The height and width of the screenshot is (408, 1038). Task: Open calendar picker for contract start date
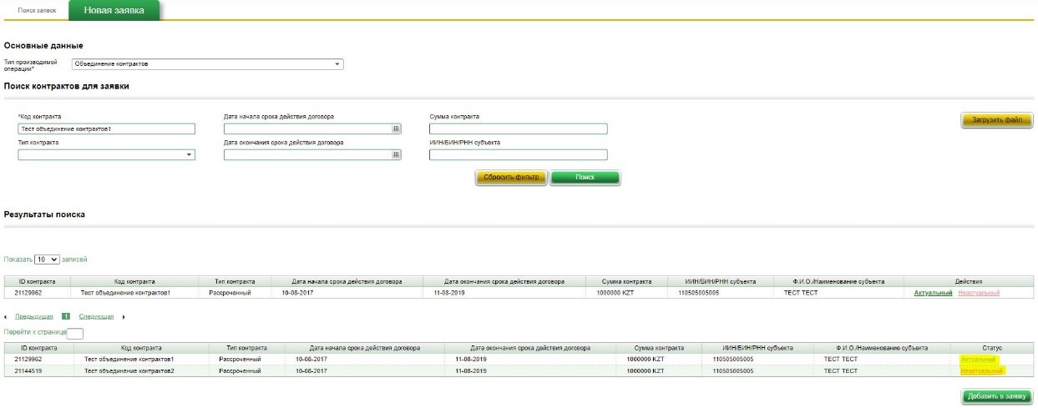(x=396, y=129)
